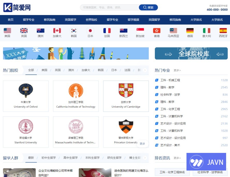Click rank badge 1 beside 工科·机械工程
The image size is (230, 177).
pyautogui.click(x=157, y=80)
